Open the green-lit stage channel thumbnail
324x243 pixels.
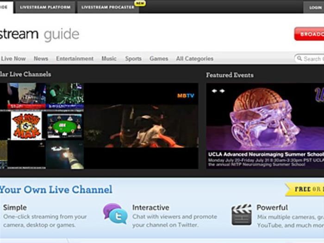tap(65, 96)
